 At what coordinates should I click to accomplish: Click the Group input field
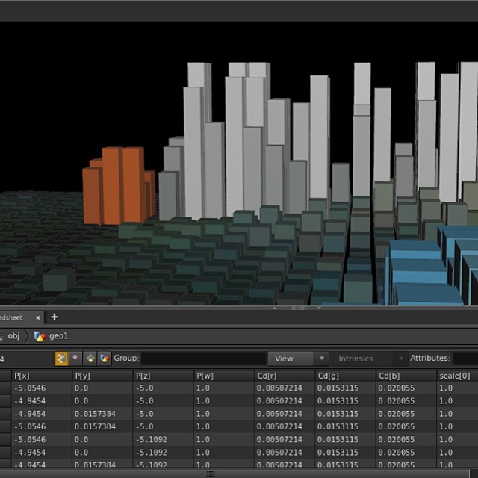[203, 358]
